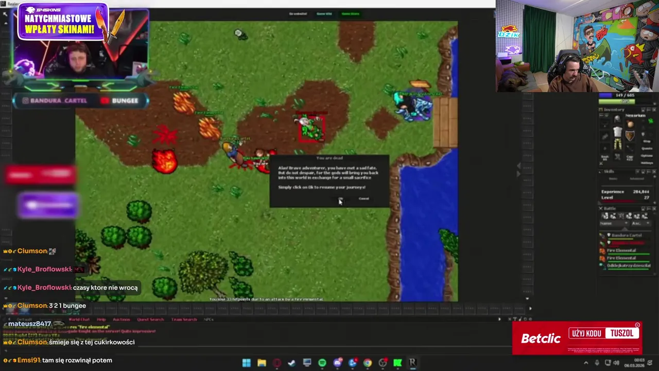Switch to the Auctions chat tab
Screen dimensions: 659x371
(122, 319)
